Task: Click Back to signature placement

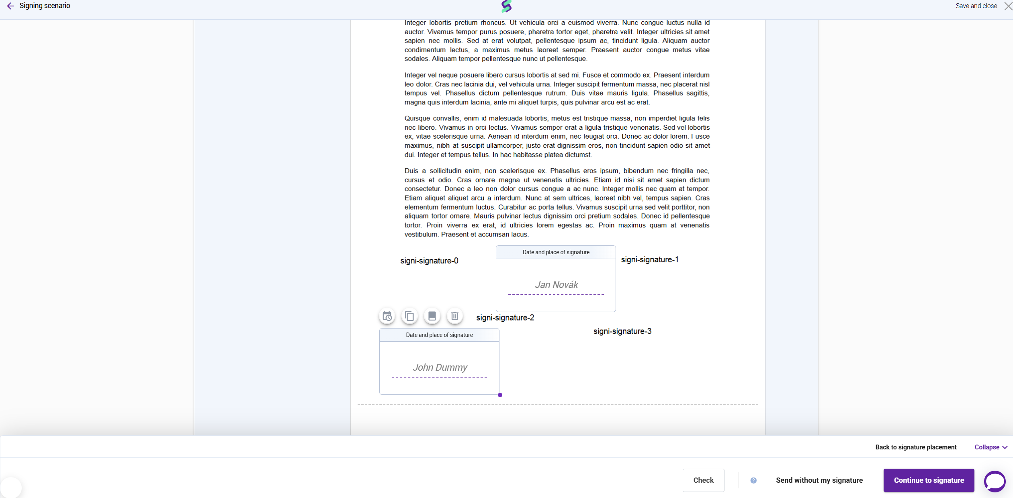Action: (x=916, y=447)
